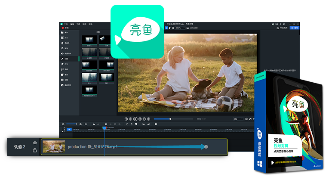Open the audio effects speaker panel

[62, 54]
